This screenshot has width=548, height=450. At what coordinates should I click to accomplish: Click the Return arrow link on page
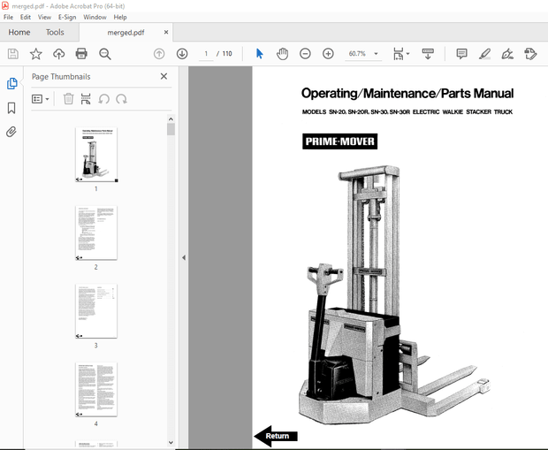coord(276,436)
